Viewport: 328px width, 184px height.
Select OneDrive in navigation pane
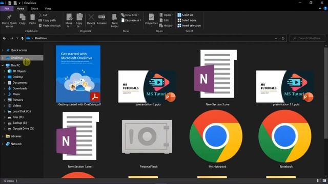tap(22, 58)
